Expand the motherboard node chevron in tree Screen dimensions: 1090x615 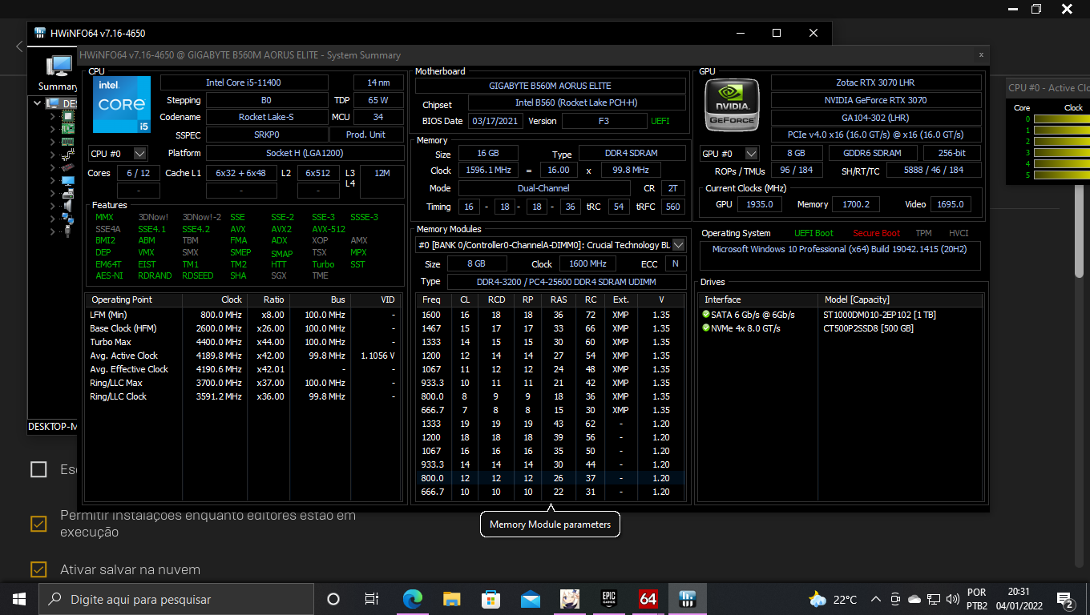(52, 129)
